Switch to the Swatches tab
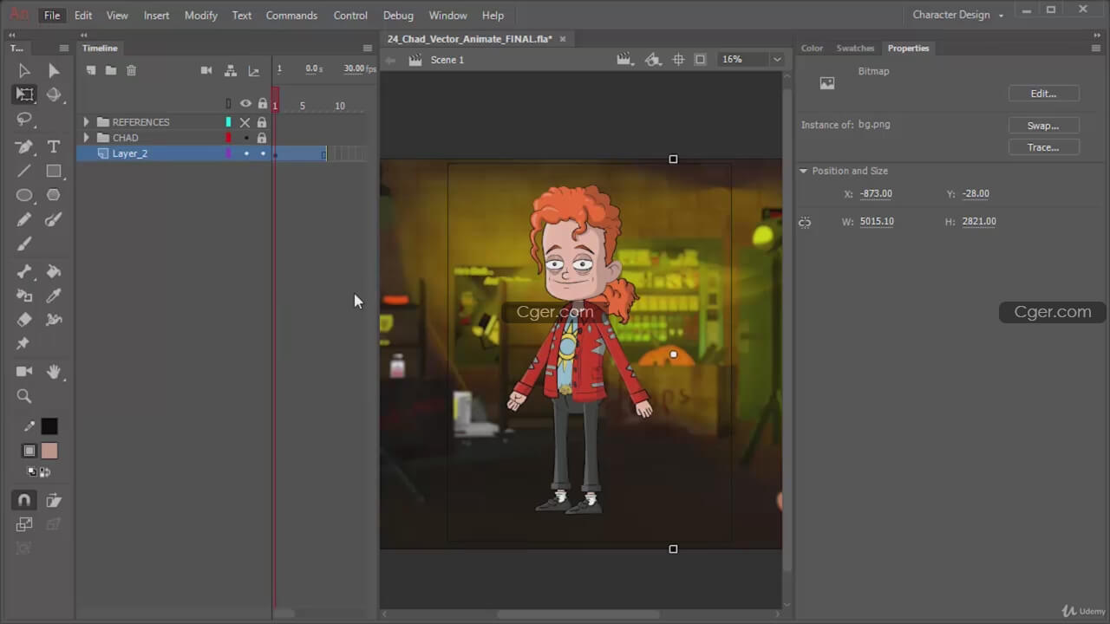 (855, 49)
